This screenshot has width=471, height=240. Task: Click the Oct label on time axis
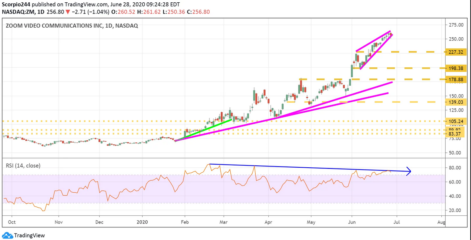click(12, 222)
